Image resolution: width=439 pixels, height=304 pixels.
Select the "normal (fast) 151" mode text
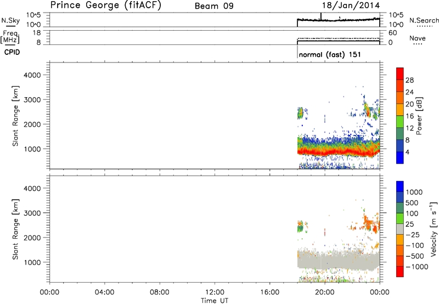coord(330,54)
